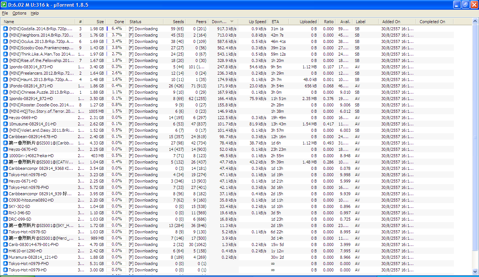Viewport: 479px width, 277px height.
Task: Click the download icon next to {MINI}Freelancers.2012
Action: pyautogui.click(x=6, y=73)
